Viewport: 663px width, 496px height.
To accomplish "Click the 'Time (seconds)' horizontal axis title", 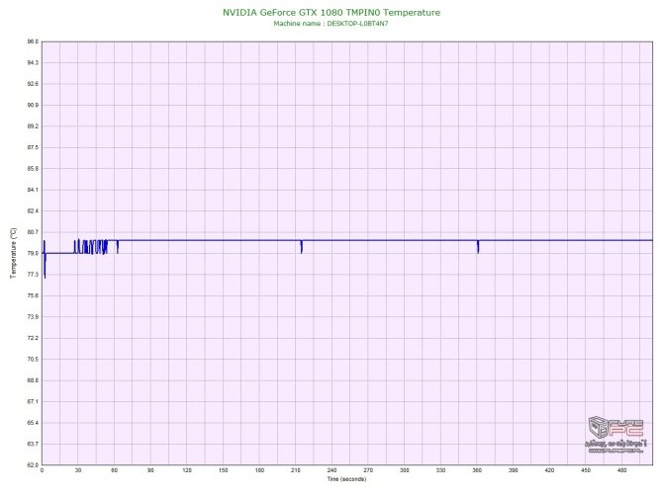I will (346, 479).
